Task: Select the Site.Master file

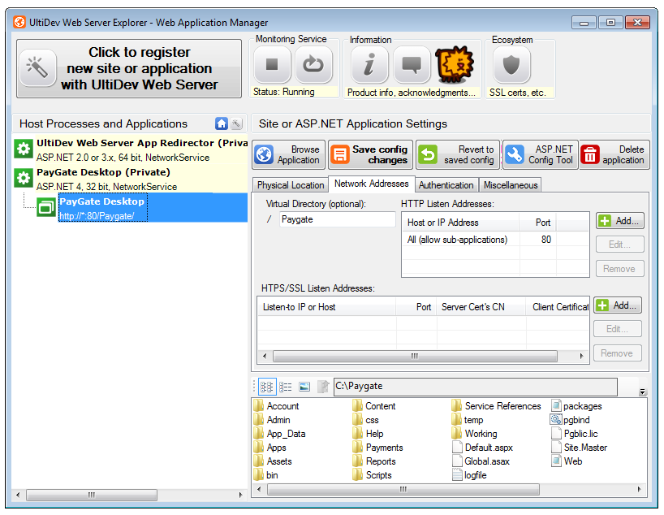Action: pos(580,448)
